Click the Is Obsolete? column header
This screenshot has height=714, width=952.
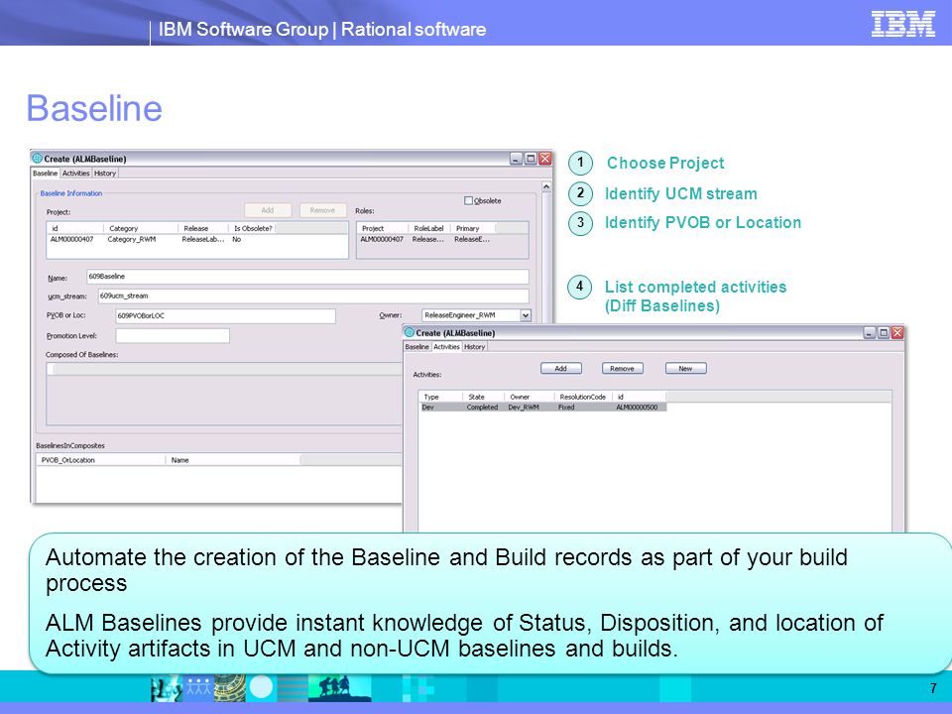(253, 229)
